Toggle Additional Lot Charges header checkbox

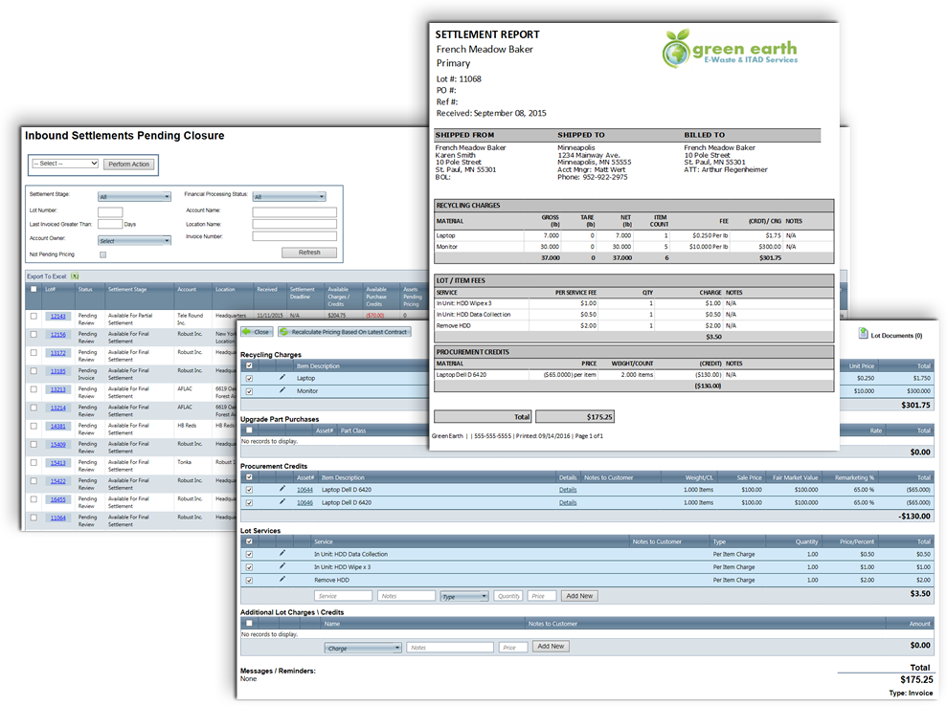point(249,624)
